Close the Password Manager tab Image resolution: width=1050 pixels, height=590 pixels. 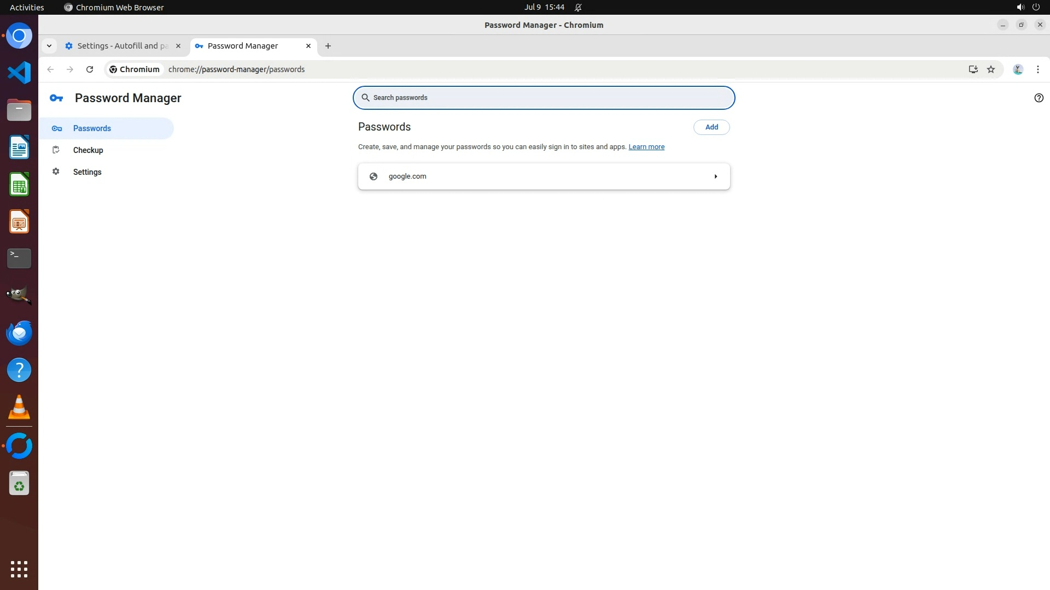click(308, 46)
